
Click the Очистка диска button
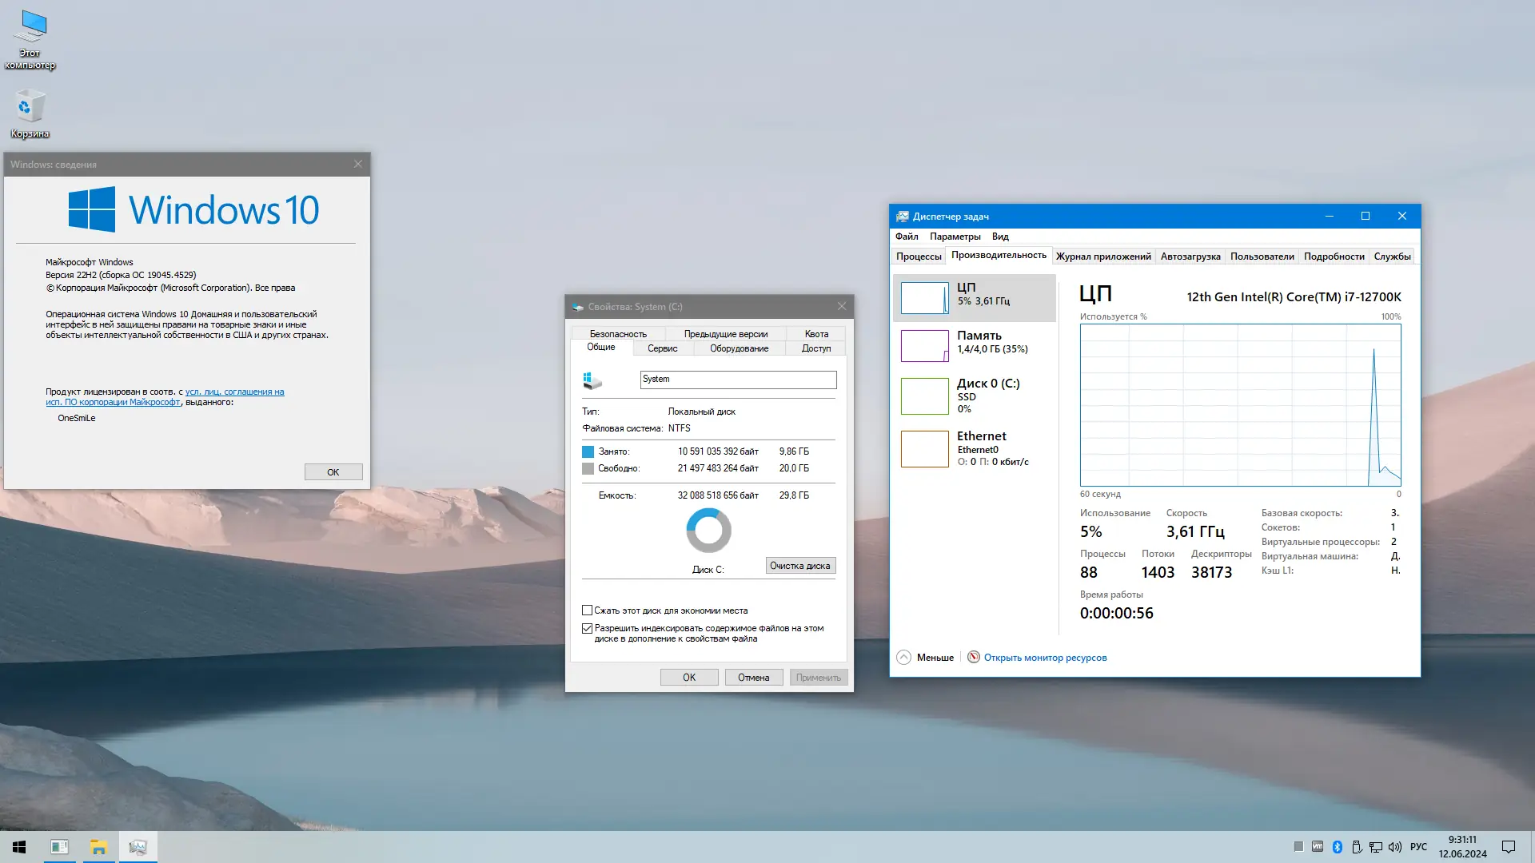[800, 566]
